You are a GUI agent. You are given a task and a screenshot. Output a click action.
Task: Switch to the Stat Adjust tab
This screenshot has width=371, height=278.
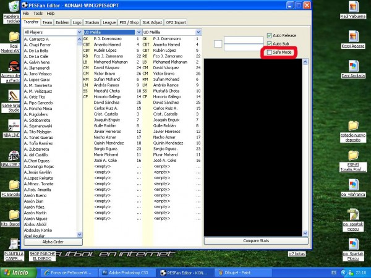[152, 22]
